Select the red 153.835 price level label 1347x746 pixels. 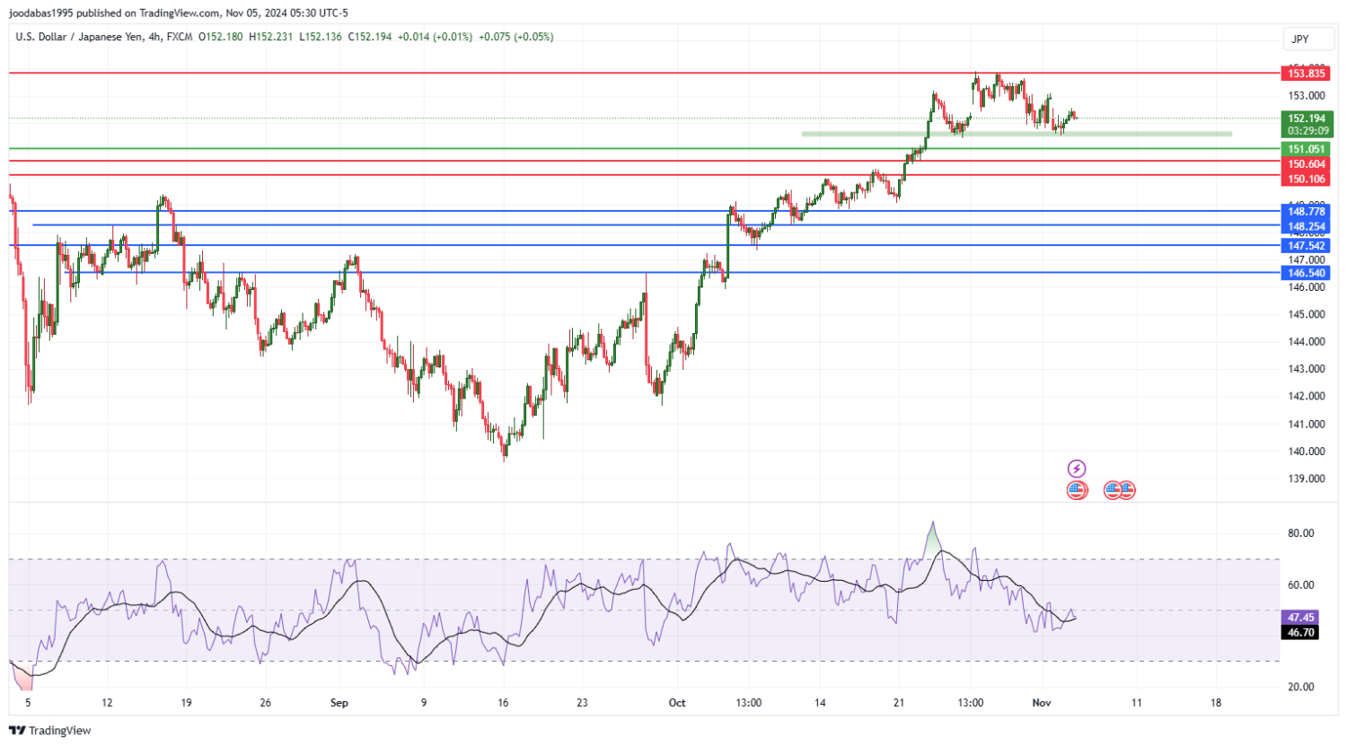1307,74
